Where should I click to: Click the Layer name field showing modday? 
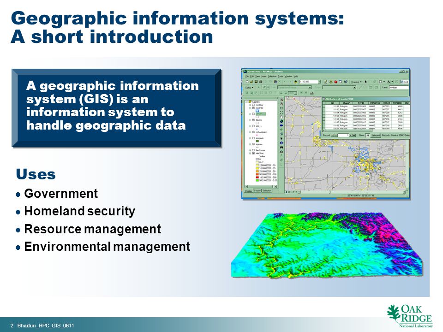(399, 88)
